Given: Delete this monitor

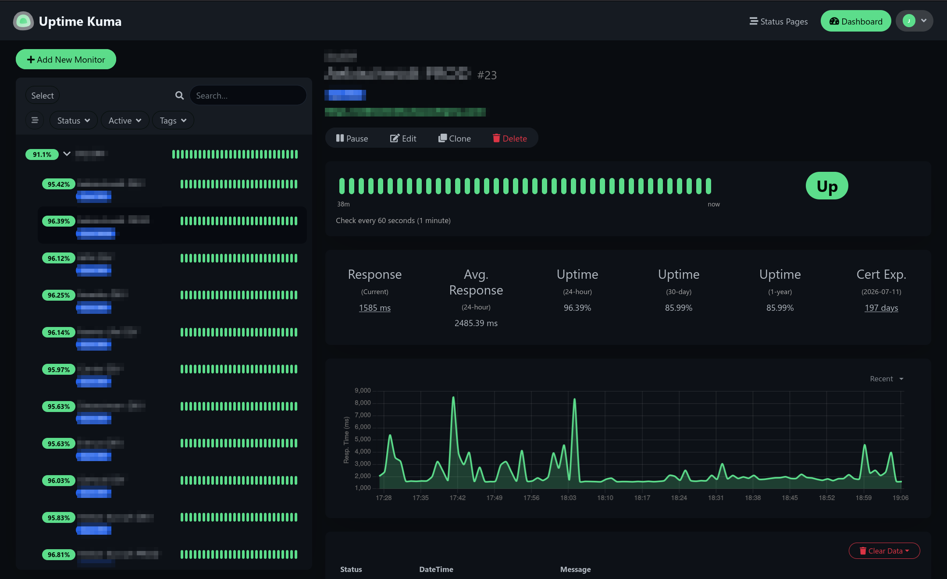Looking at the screenshot, I should click(x=510, y=138).
